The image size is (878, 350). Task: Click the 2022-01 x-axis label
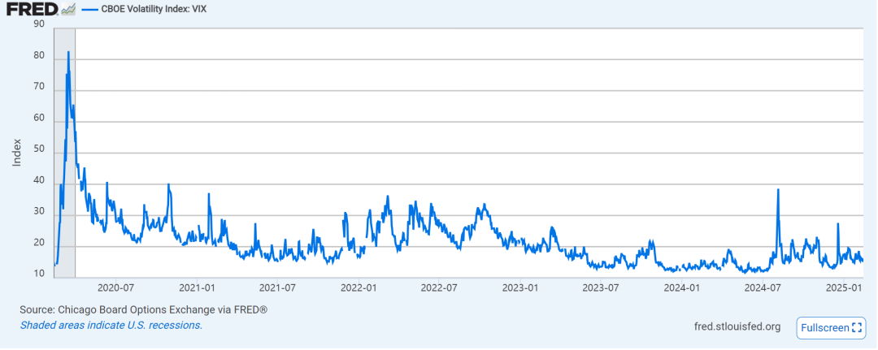(359, 287)
